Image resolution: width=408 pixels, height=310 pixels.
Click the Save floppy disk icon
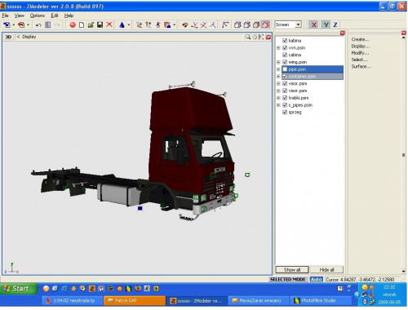[x=100, y=25]
